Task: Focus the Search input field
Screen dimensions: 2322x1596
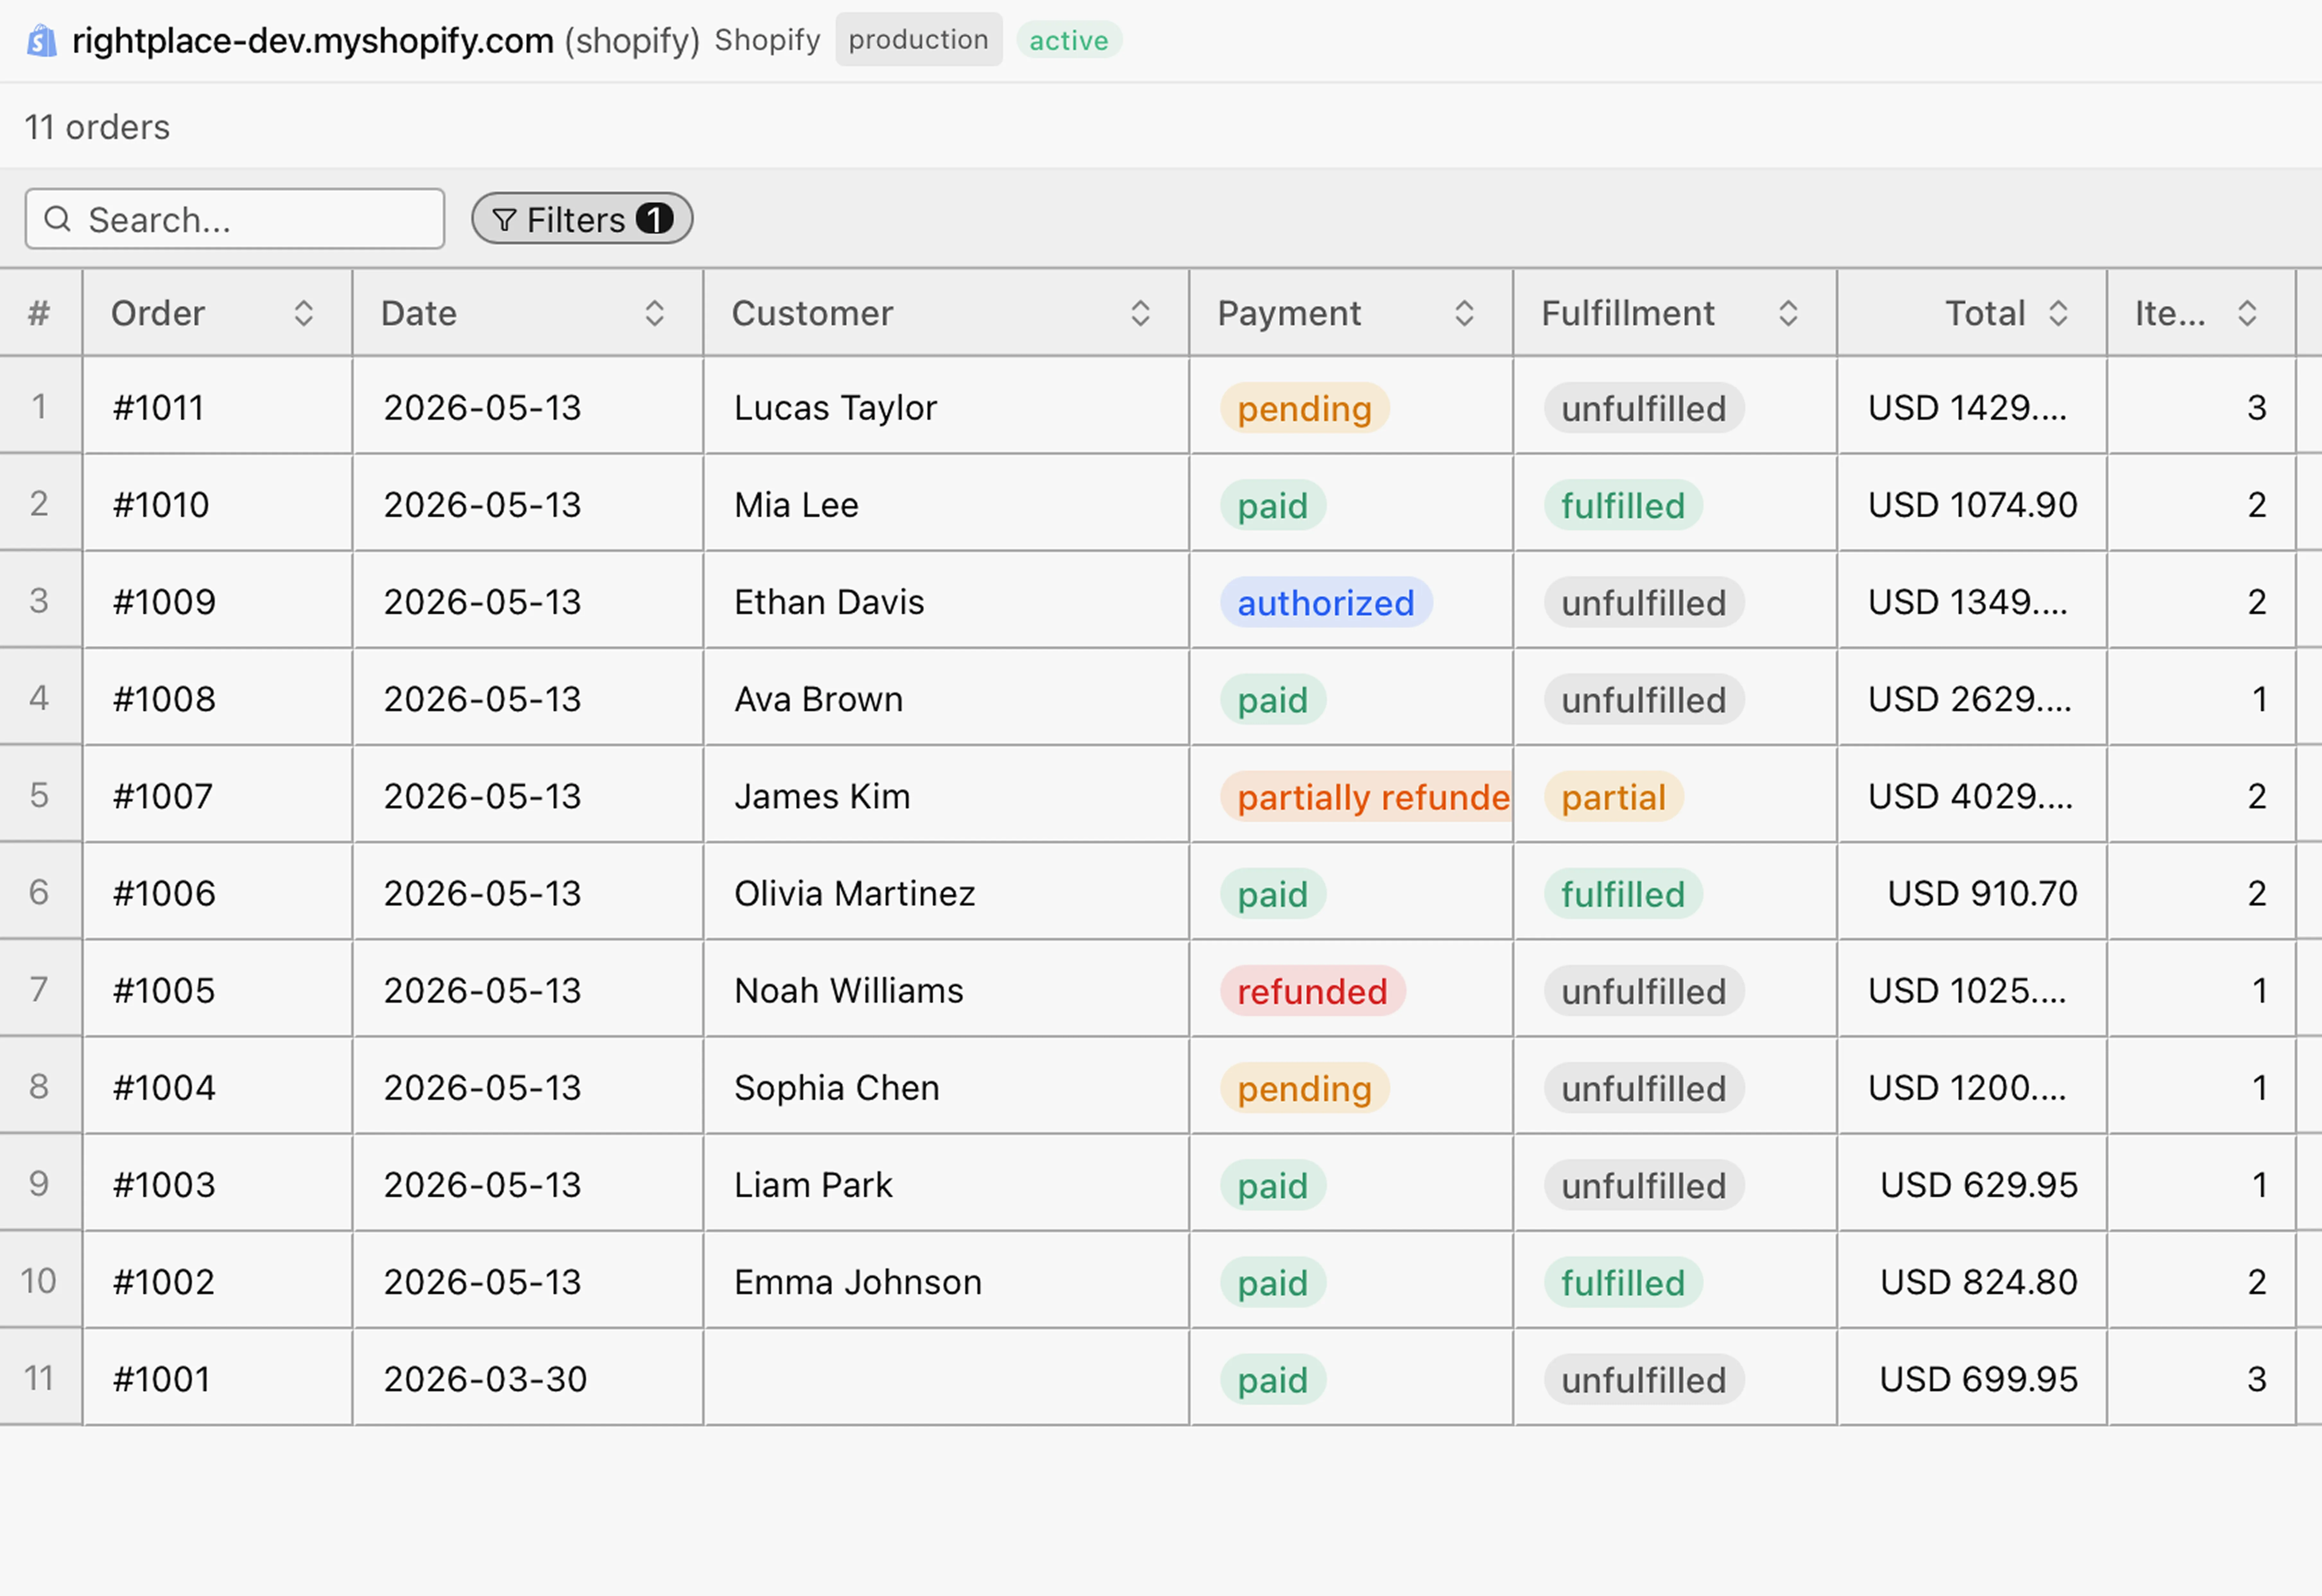Action: tap(235, 219)
